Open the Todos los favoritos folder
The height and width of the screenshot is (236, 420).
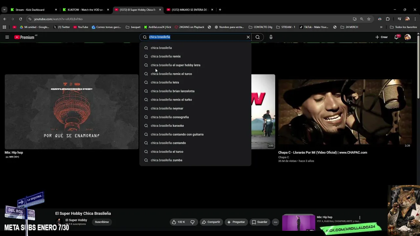point(403,27)
